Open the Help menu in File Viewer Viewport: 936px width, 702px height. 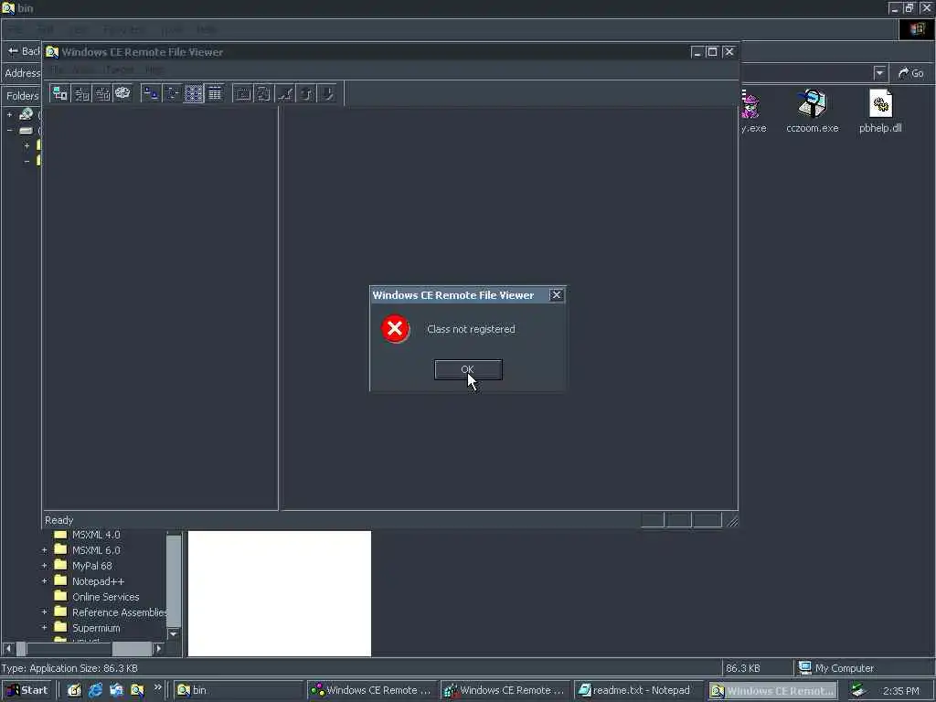[x=154, y=69]
